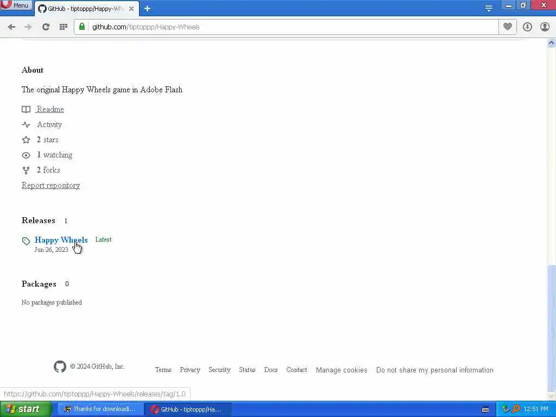The image size is (556, 417).
Task: Open the Releases heading link
Action: pos(39,220)
